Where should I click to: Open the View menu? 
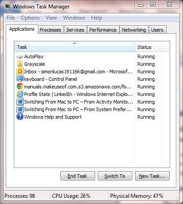click(51, 18)
